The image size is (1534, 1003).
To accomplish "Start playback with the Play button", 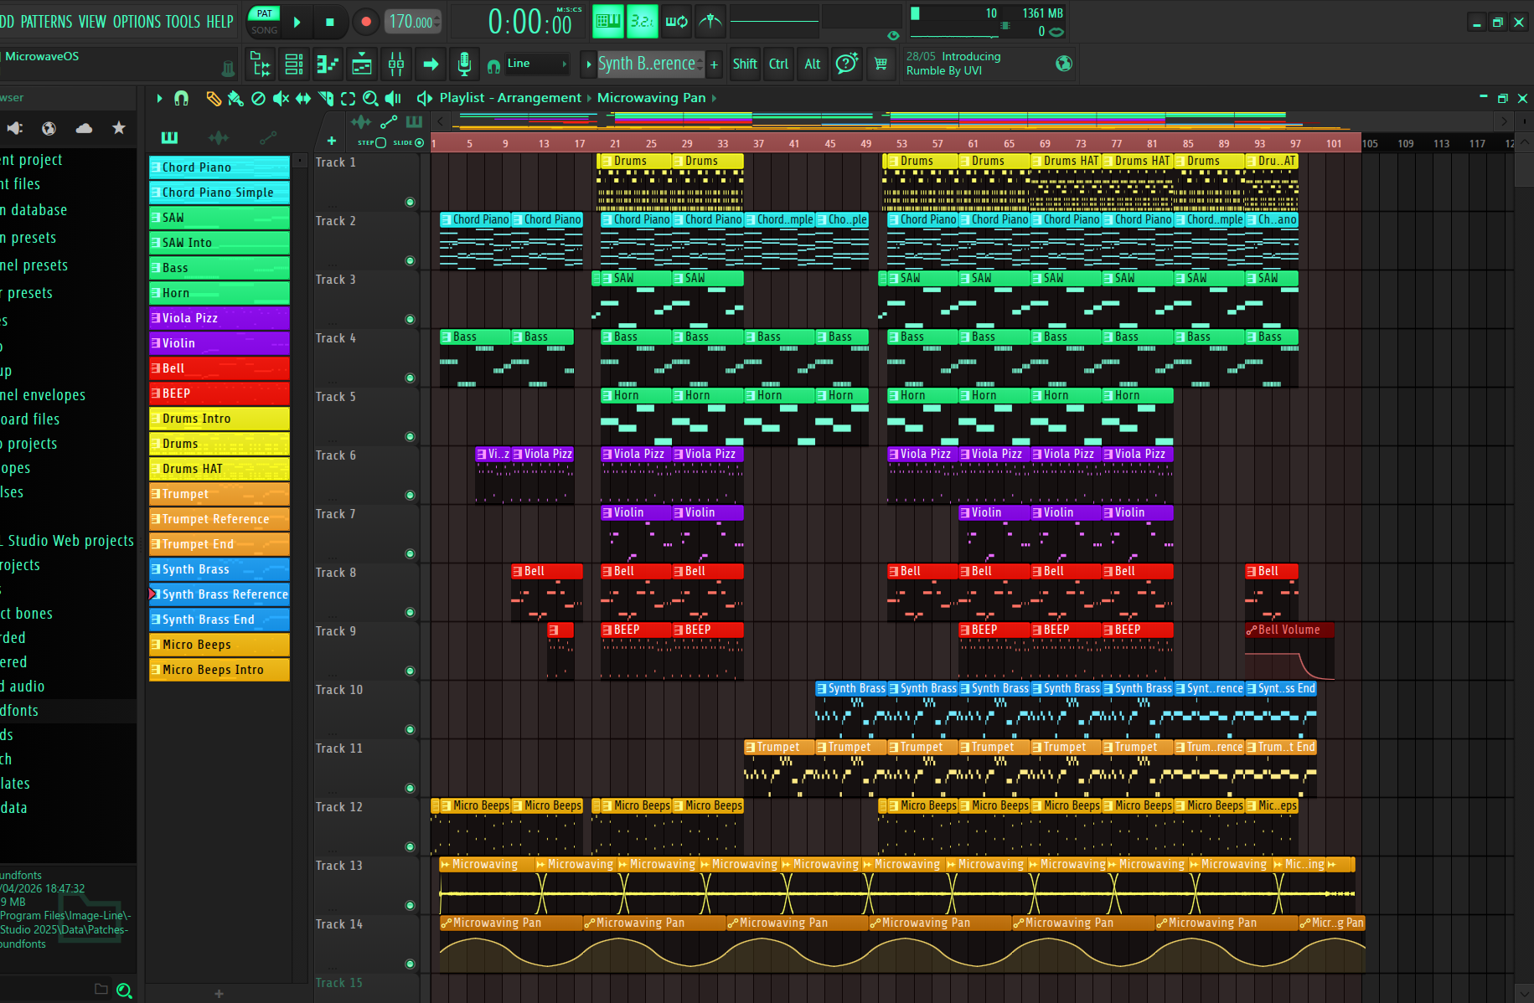I will pyautogui.click(x=297, y=22).
